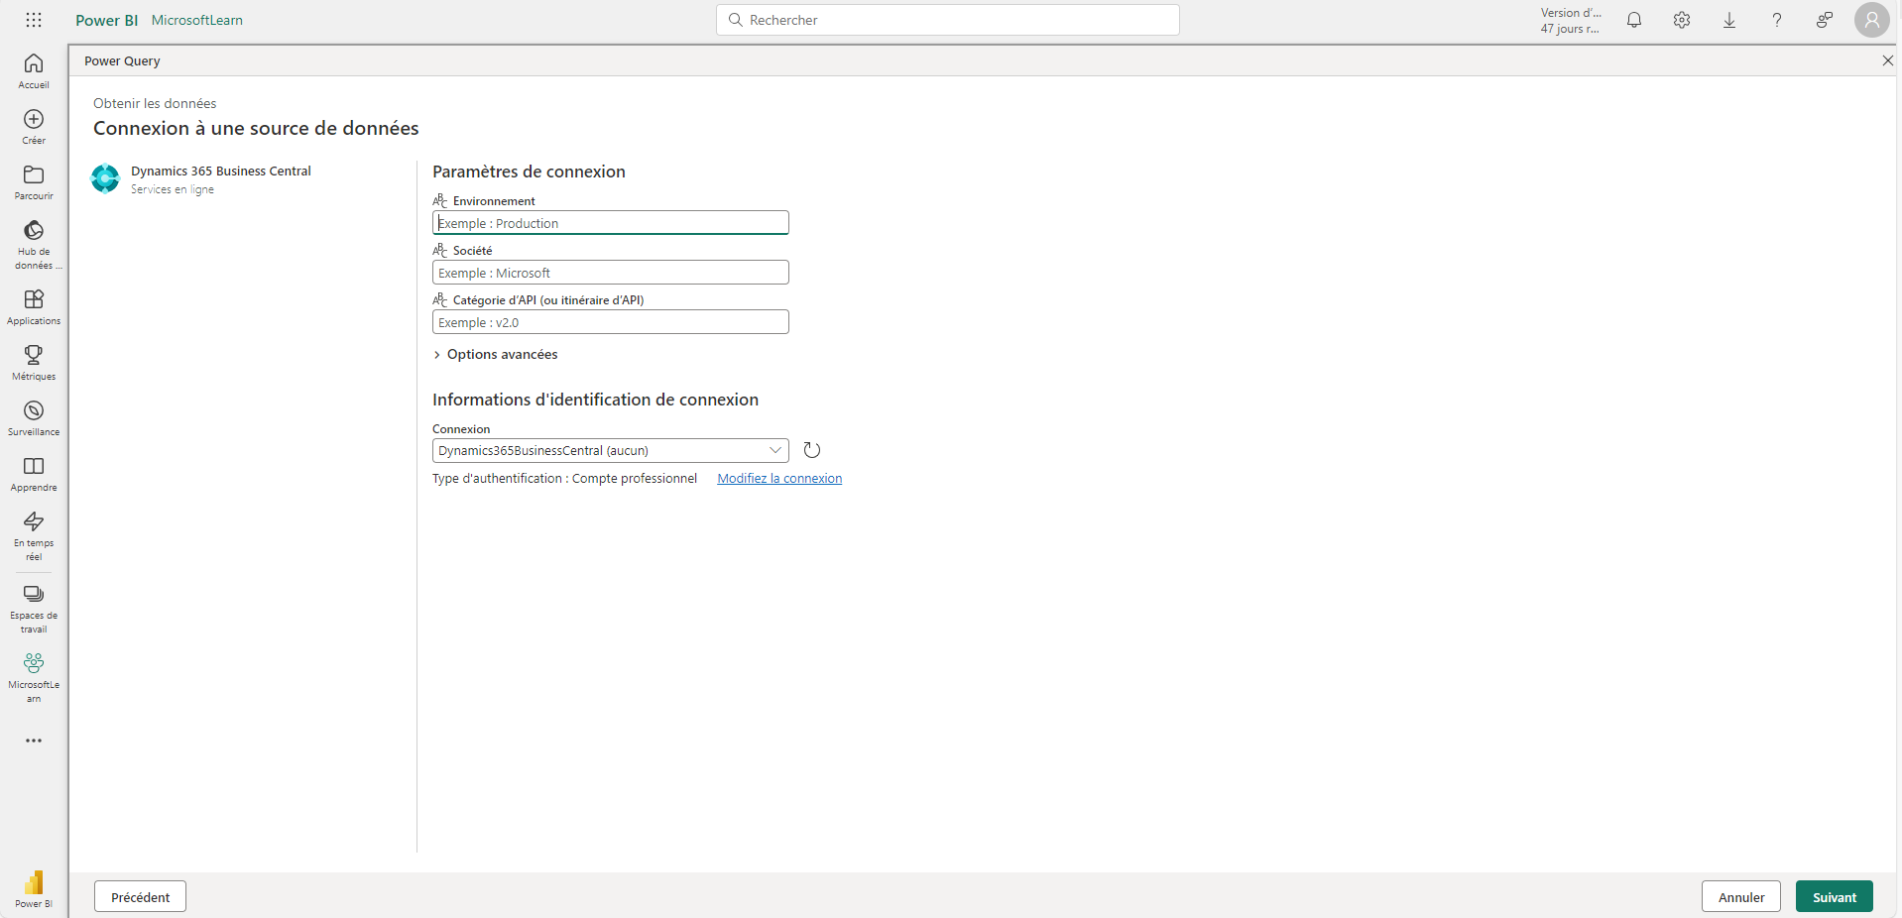1902x918 pixels.
Task: Close the Power Query dialog
Action: pos(1887,60)
